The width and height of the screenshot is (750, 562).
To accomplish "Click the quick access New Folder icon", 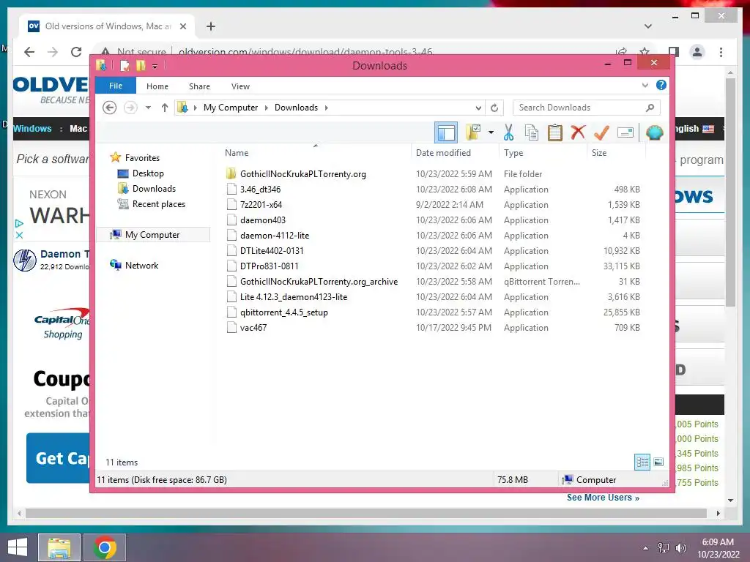I will pos(141,65).
